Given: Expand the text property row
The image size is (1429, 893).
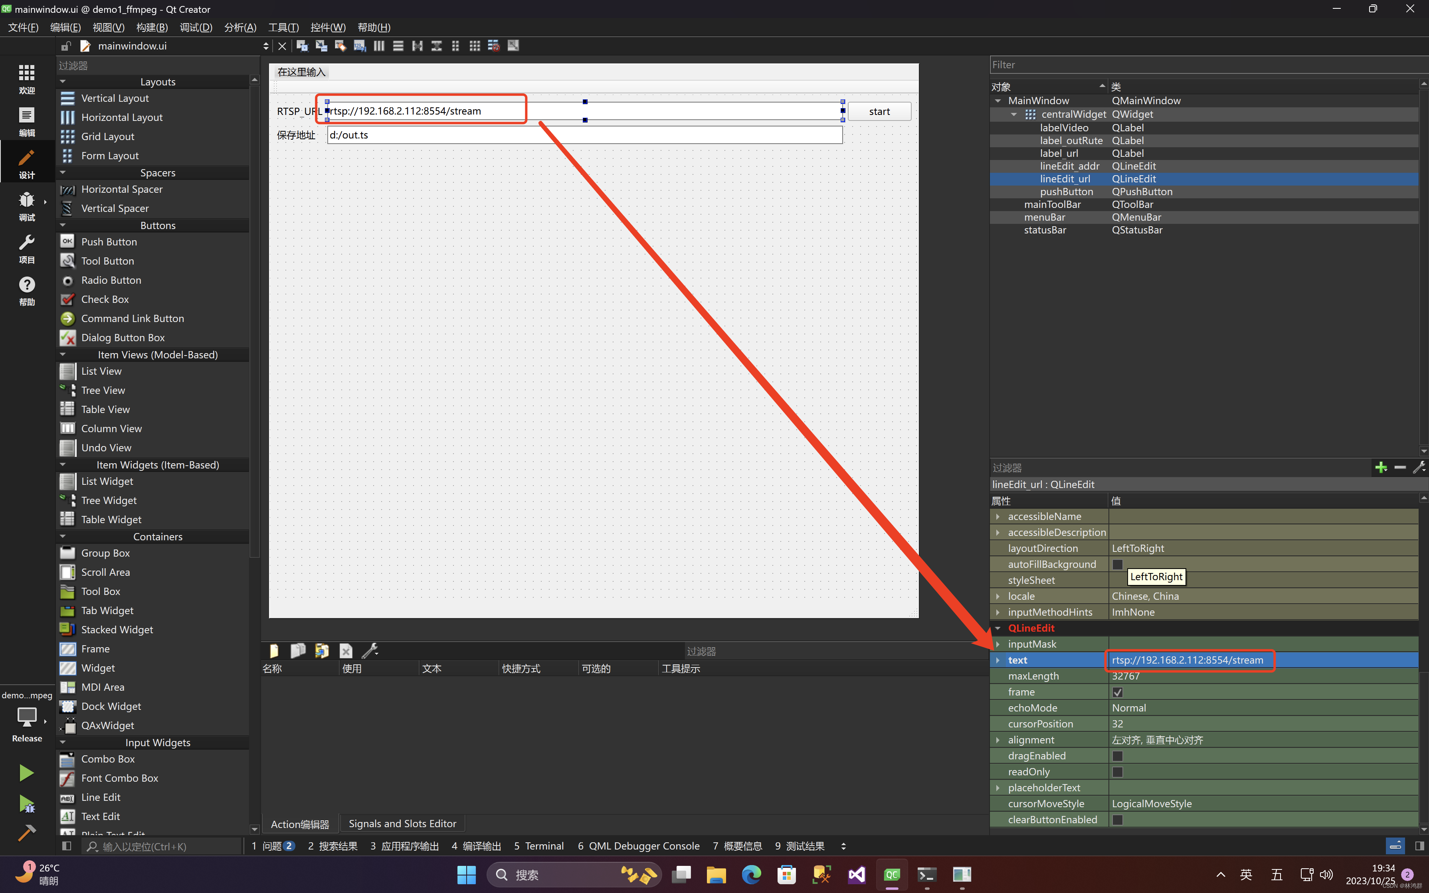Looking at the screenshot, I should pos(998,660).
